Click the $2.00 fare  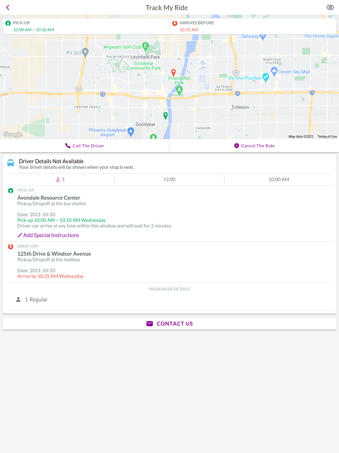click(169, 179)
